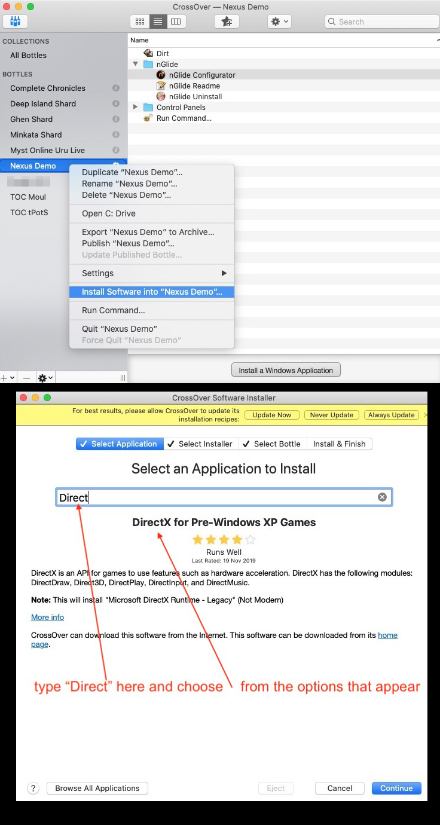Open the home page link
The height and width of the screenshot is (825, 440).
387,635
